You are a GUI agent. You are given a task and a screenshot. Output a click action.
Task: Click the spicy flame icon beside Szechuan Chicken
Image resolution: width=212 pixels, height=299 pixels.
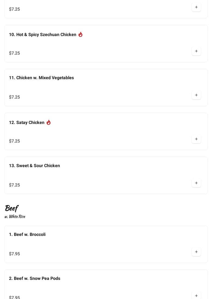pos(80,34)
